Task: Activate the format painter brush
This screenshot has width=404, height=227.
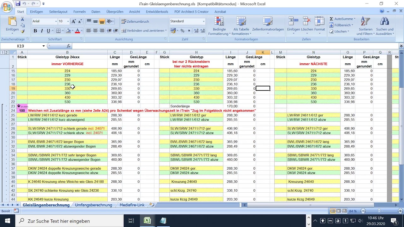Action: (22, 31)
